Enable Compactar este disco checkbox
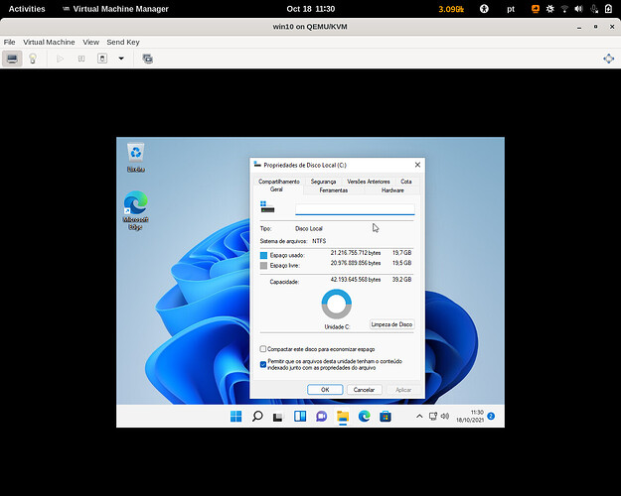Screen dimensions: 621x496 [263, 349]
